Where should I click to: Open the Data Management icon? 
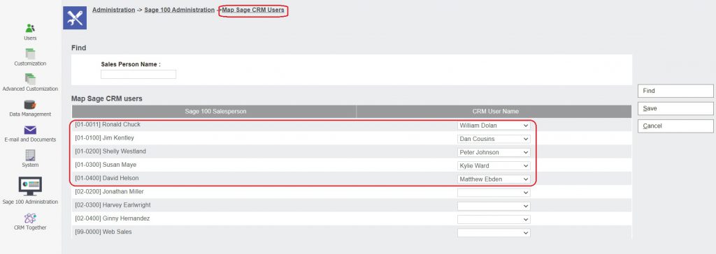click(x=30, y=105)
